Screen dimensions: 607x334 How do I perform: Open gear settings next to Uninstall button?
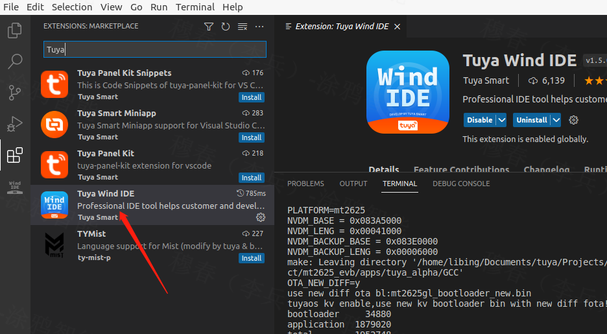tap(573, 120)
